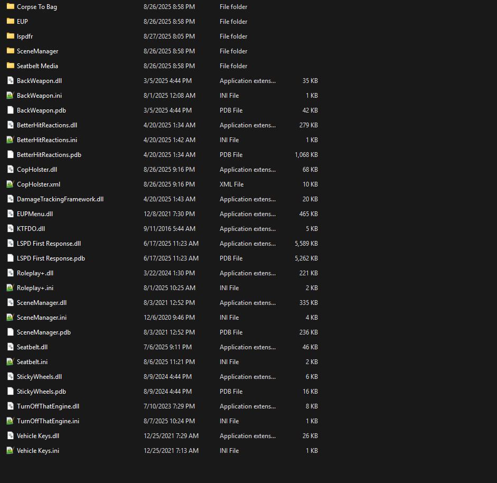This screenshot has height=483, width=497.
Task: Click the KTFDO.dll file icon
Action: coord(11,228)
